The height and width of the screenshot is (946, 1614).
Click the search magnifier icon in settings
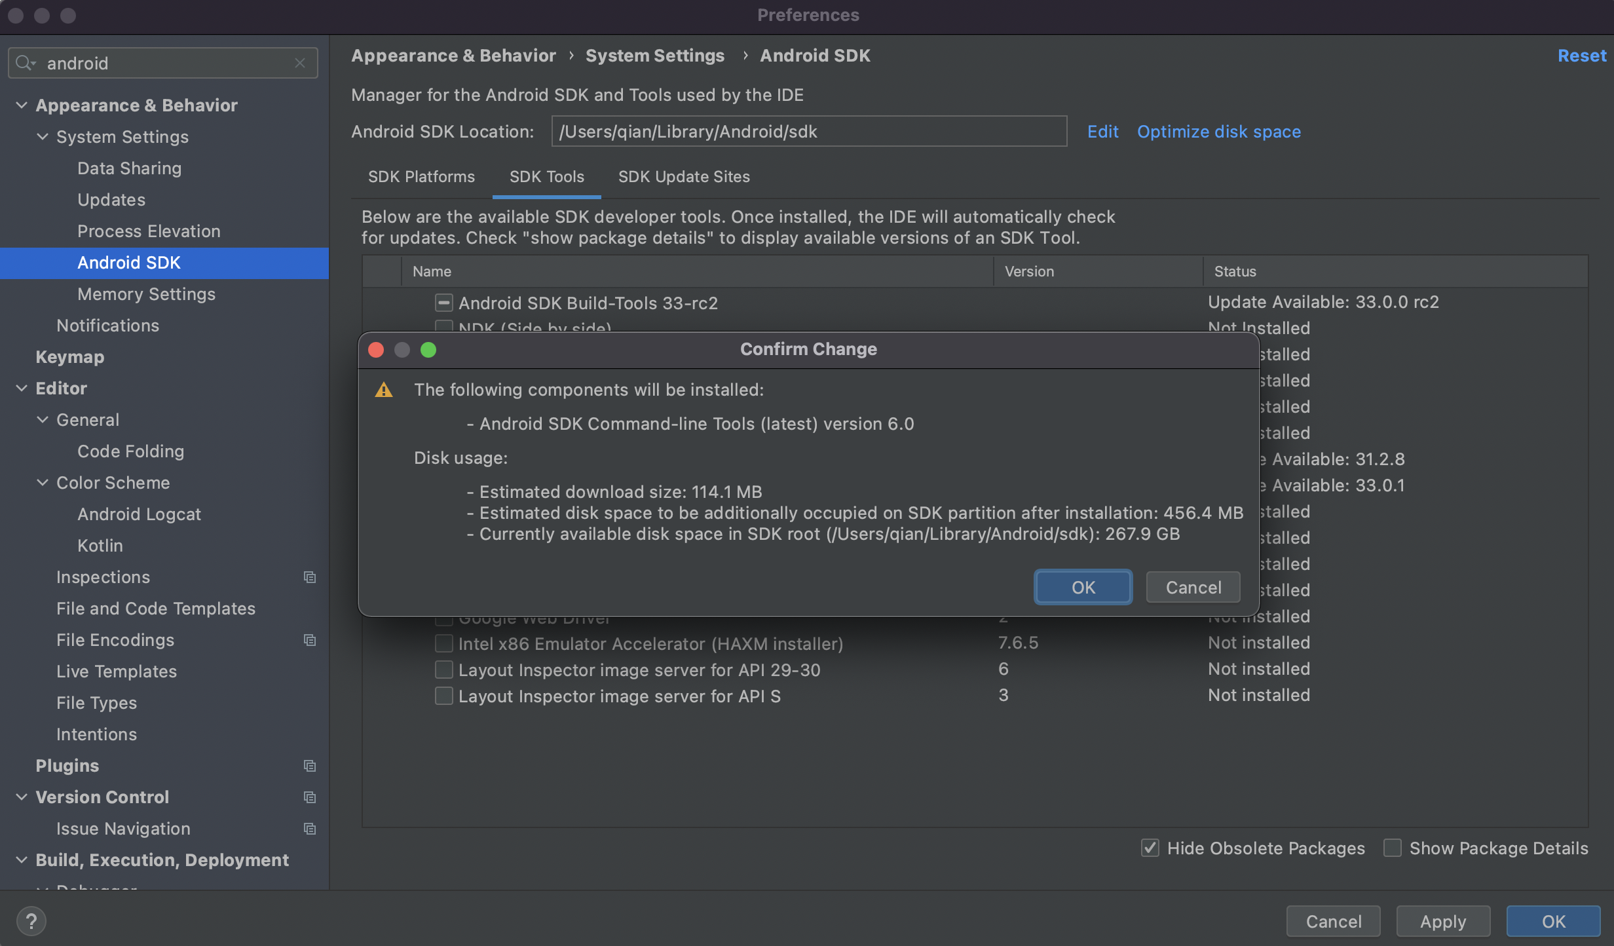(x=25, y=63)
